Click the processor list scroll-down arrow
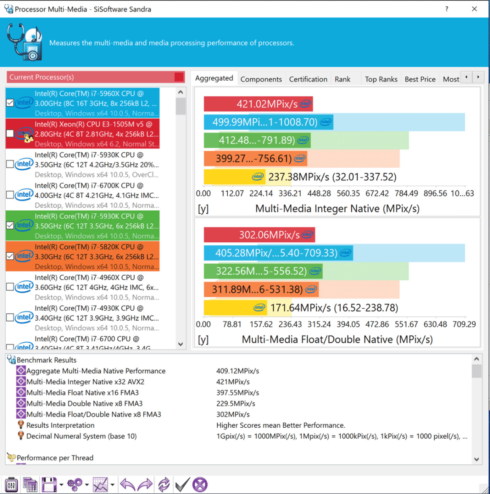 [180, 344]
